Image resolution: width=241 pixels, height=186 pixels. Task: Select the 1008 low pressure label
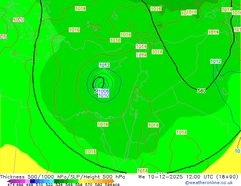(x=104, y=91)
